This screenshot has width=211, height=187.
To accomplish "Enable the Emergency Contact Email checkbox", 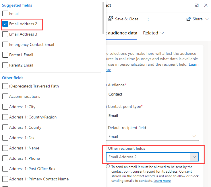I will point(5,44).
